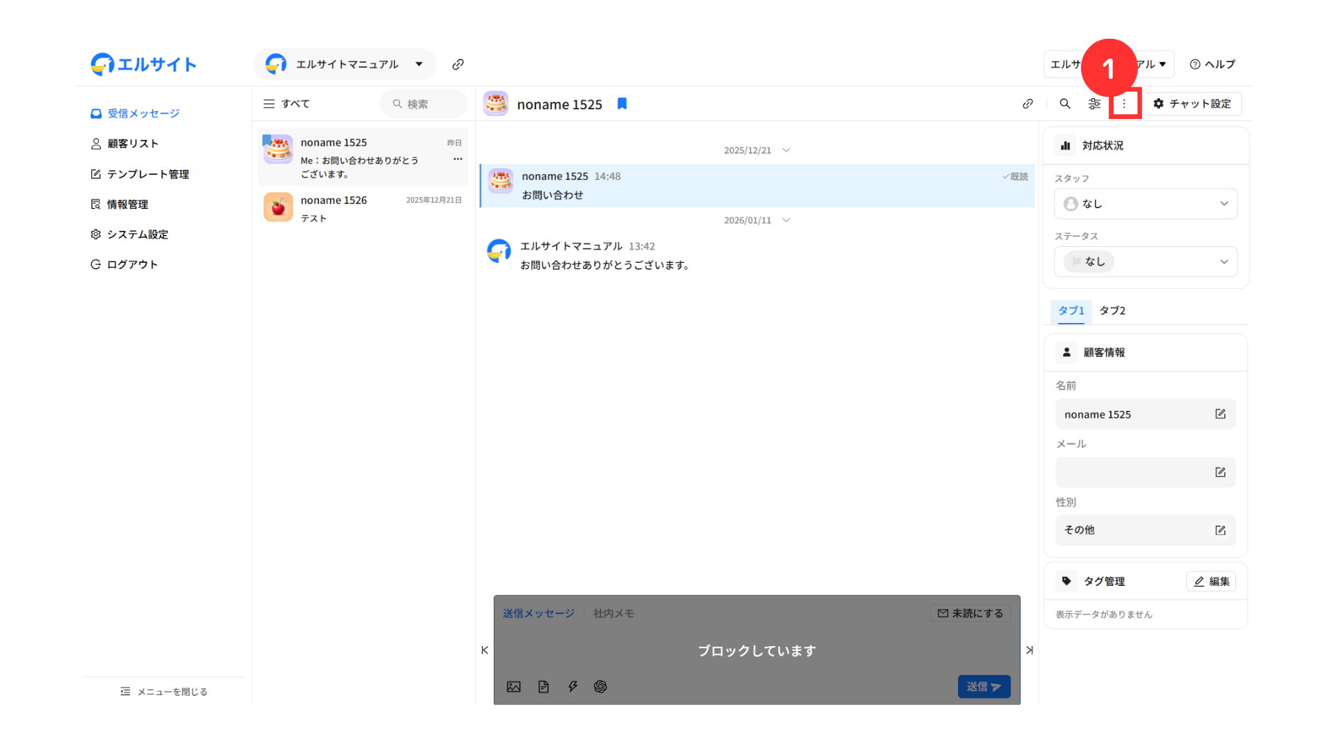Copy chat link icon in chat header
The width and height of the screenshot is (1328, 747).
click(x=1028, y=104)
